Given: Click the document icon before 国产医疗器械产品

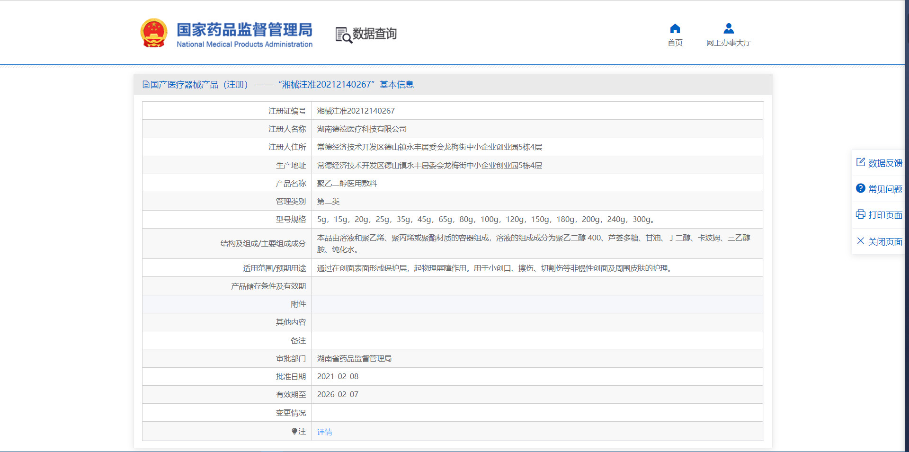Looking at the screenshot, I should 146,85.
